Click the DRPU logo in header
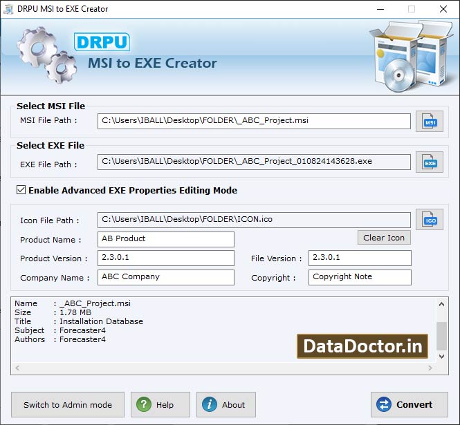This screenshot has height=425, width=460. [102, 42]
